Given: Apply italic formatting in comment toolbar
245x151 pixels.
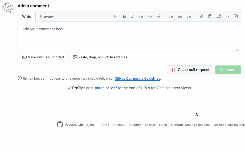Looking at the screenshot, I should (x=133, y=16).
